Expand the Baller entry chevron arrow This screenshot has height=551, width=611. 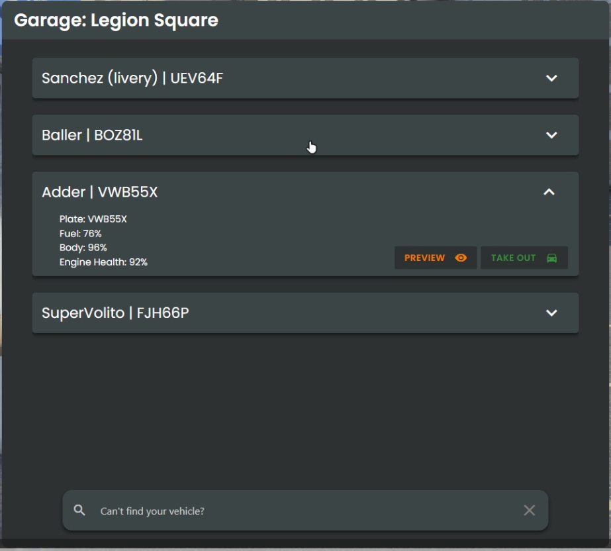pyautogui.click(x=551, y=135)
